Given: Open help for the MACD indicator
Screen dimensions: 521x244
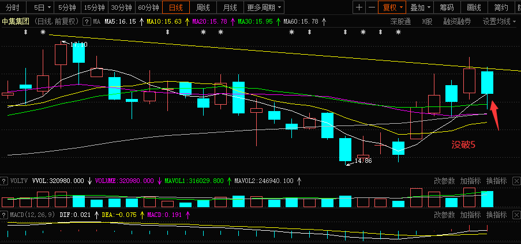Looking at the screenshot, I should (5, 215).
